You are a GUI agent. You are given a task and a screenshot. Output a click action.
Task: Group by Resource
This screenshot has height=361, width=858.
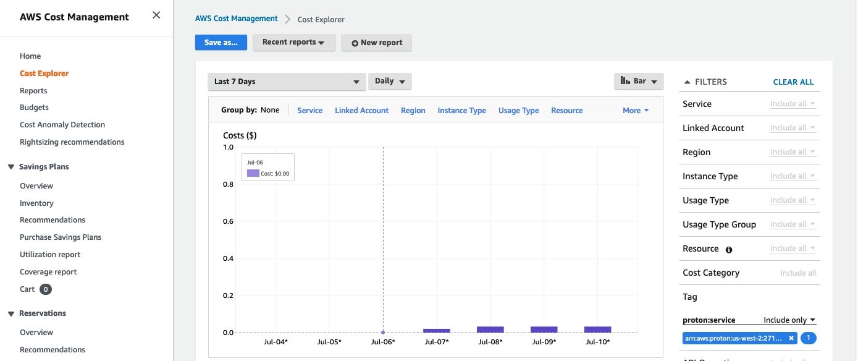click(x=567, y=111)
